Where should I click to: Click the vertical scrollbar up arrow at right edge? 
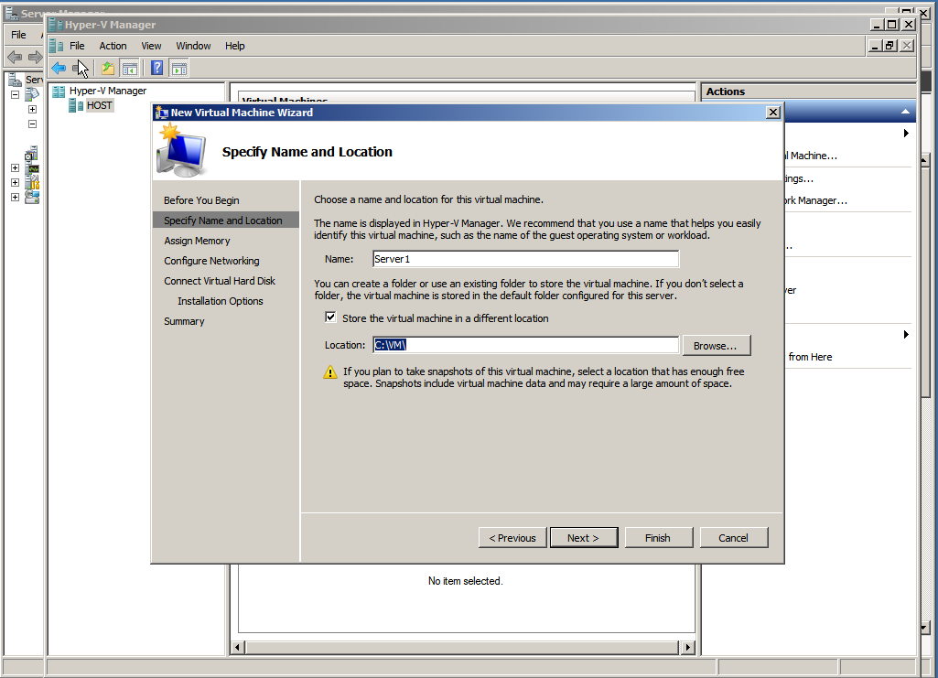pyautogui.click(x=925, y=161)
